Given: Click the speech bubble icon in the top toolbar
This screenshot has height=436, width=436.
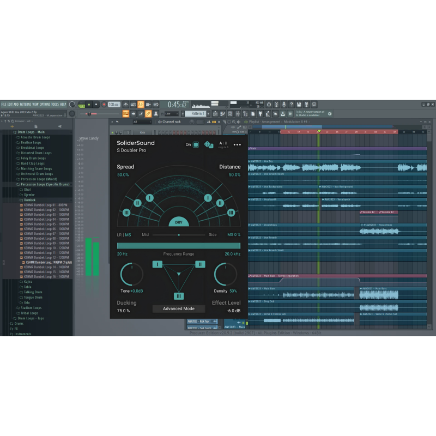Looking at the screenshot, I should 314,105.
